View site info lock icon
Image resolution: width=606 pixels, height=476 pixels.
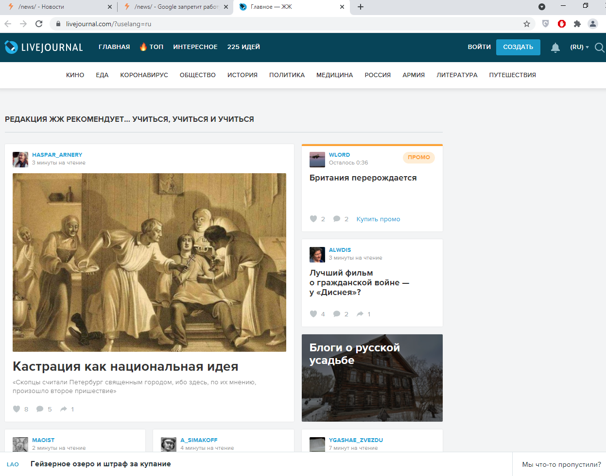coord(58,24)
